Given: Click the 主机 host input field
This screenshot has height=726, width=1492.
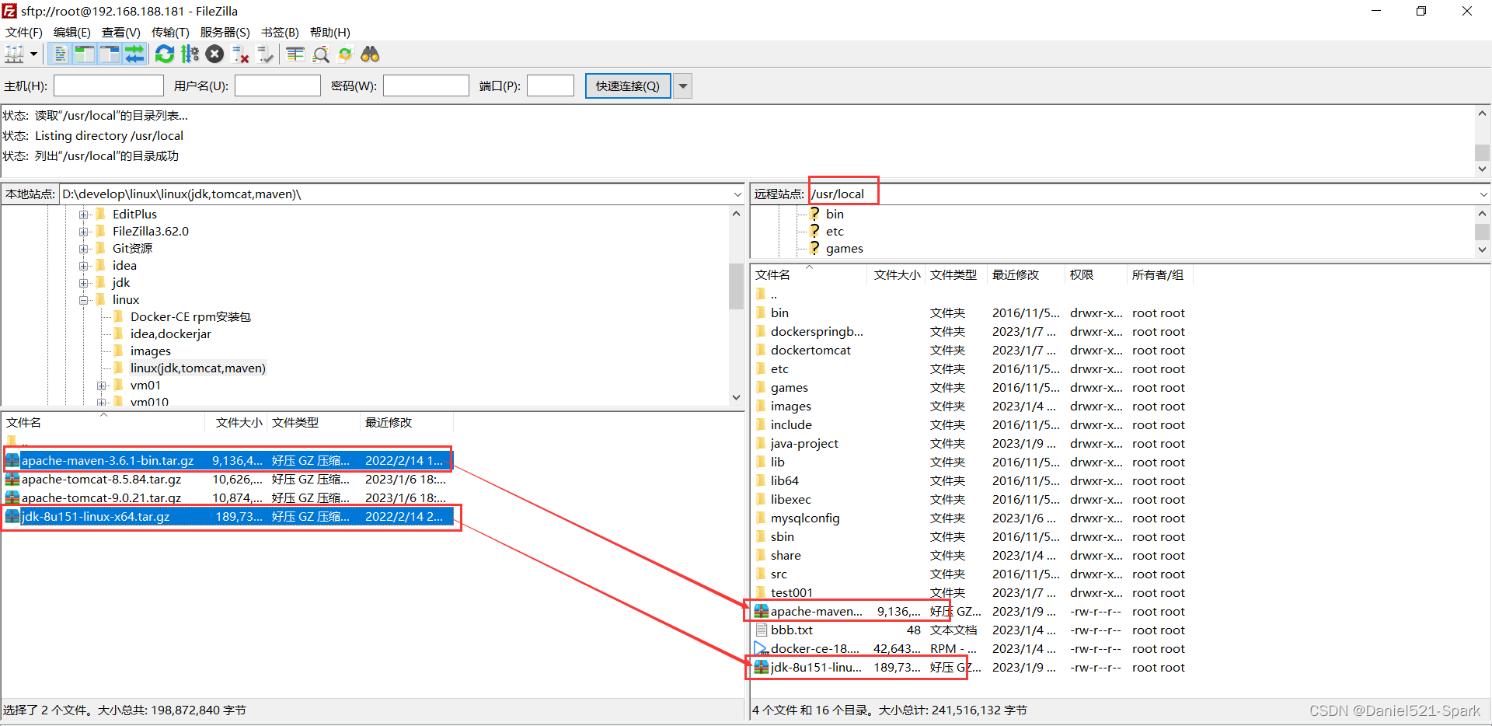Looking at the screenshot, I should pyautogui.click(x=109, y=86).
